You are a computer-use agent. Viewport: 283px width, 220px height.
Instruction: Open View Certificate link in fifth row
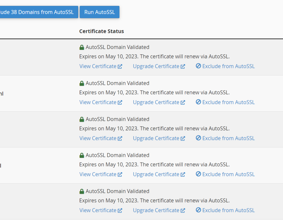point(101,210)
